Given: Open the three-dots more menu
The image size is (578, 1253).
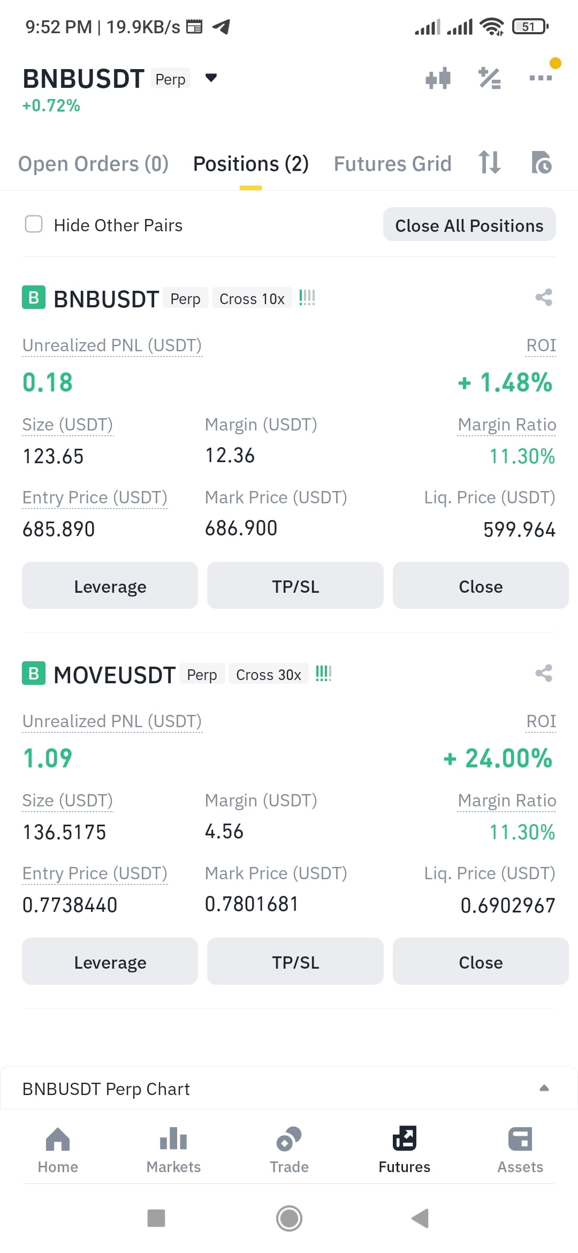Looking at the screenshot, I should tap(541, 78).
